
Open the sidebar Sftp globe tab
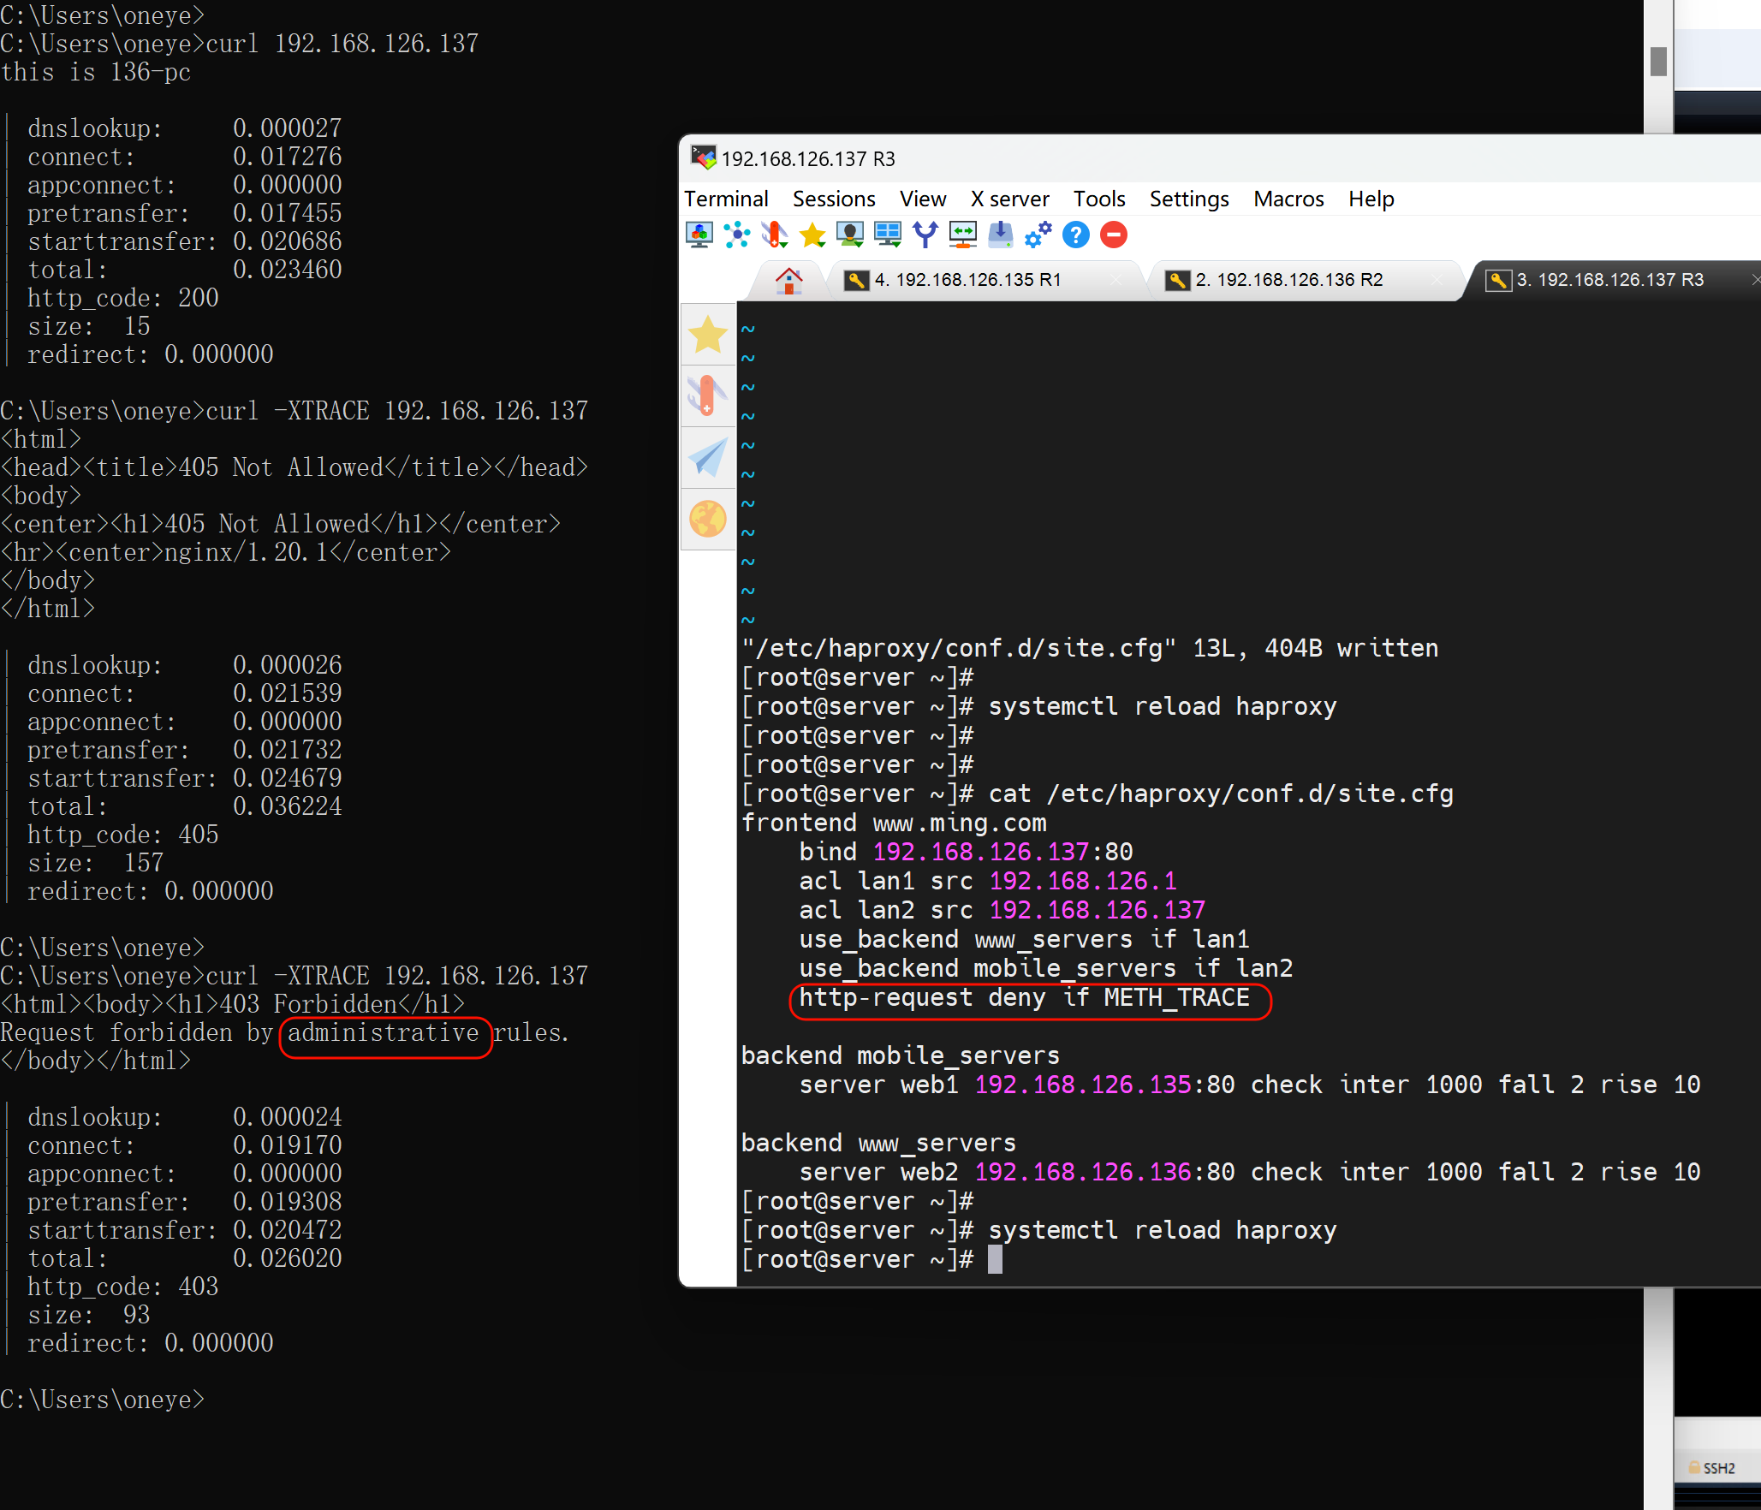(x=708, y=519)
